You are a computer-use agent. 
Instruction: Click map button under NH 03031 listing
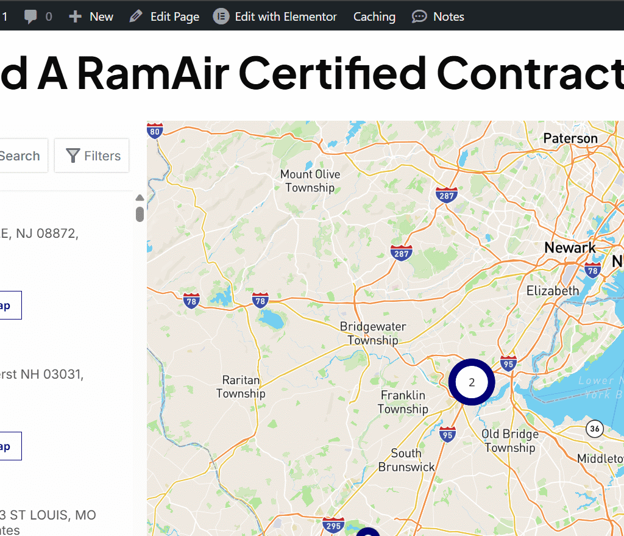[7, 446]
